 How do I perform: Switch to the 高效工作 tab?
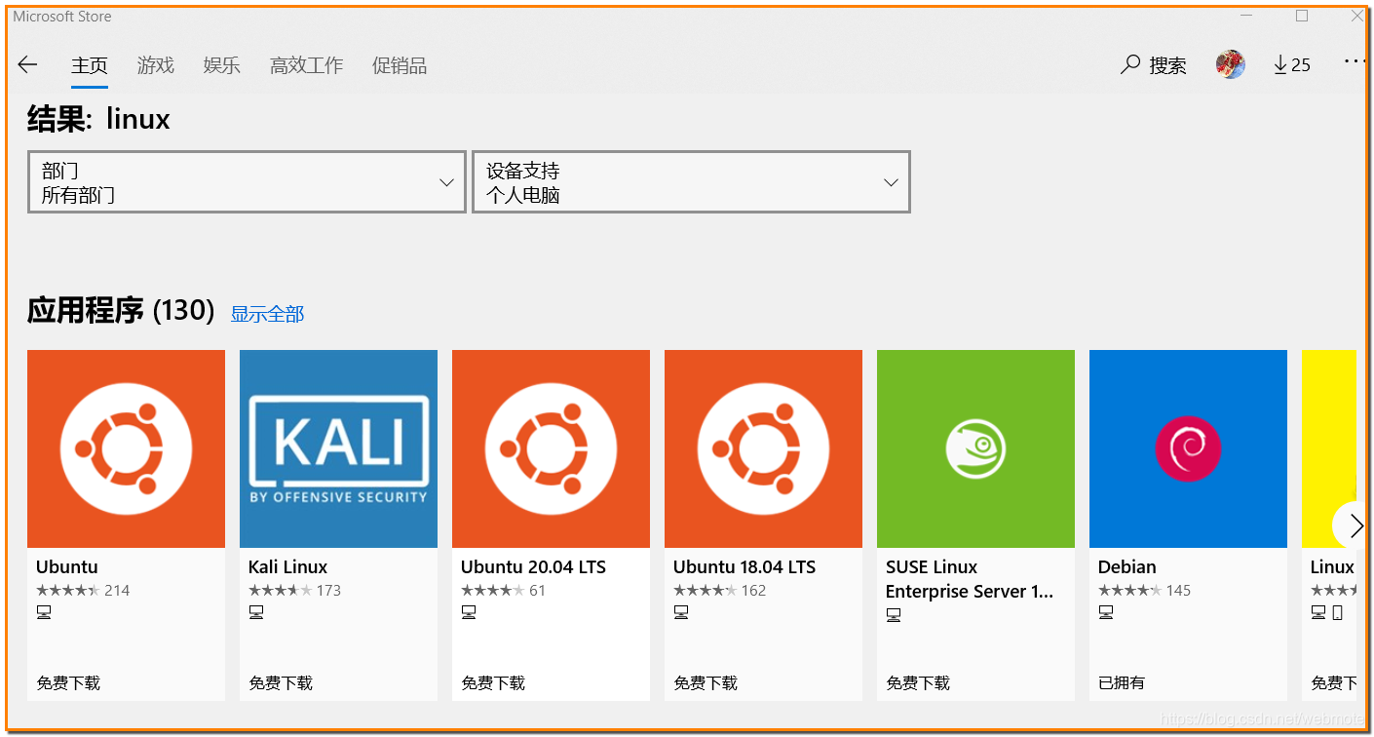(x=307, y=65)
